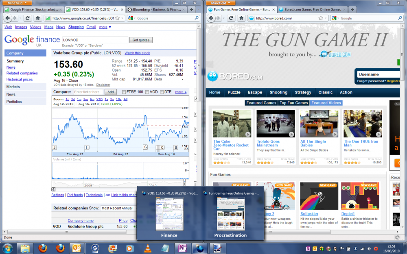The width and height of the screenshot is (407, 254).
Task: Open Shooting category in Bored.com menu
Action: 278,92
